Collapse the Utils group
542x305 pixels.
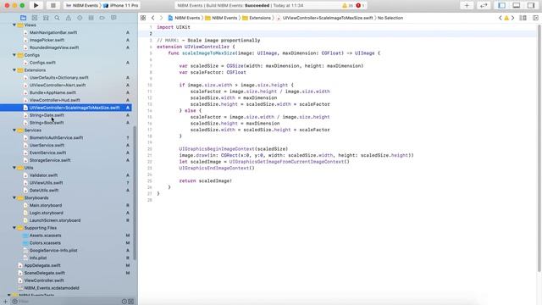coord(14,168)
